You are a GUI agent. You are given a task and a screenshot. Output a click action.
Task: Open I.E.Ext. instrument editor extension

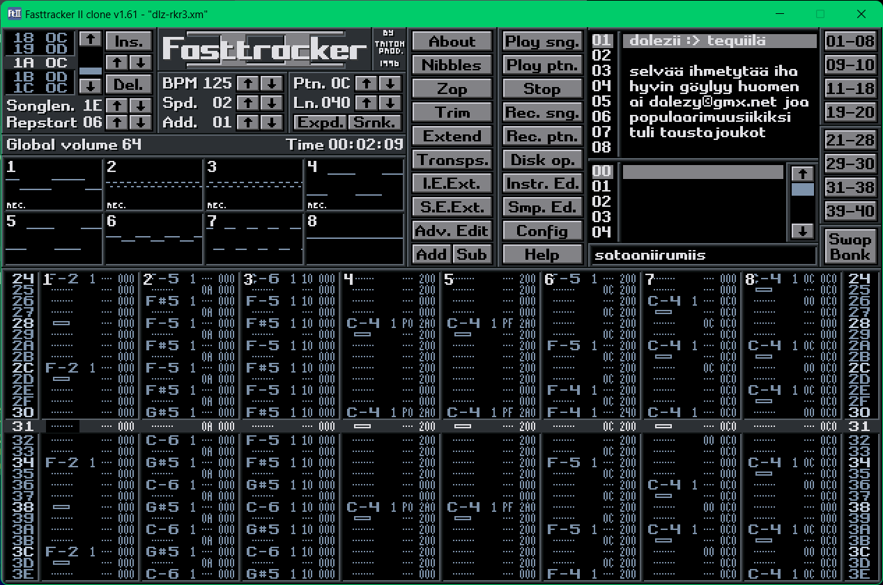tap(452, 183)
